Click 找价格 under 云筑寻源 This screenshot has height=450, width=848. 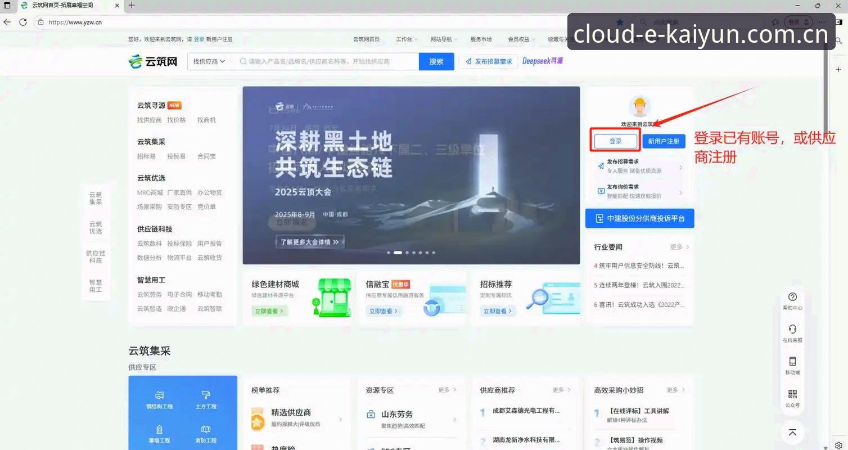(x=176, y=120)
